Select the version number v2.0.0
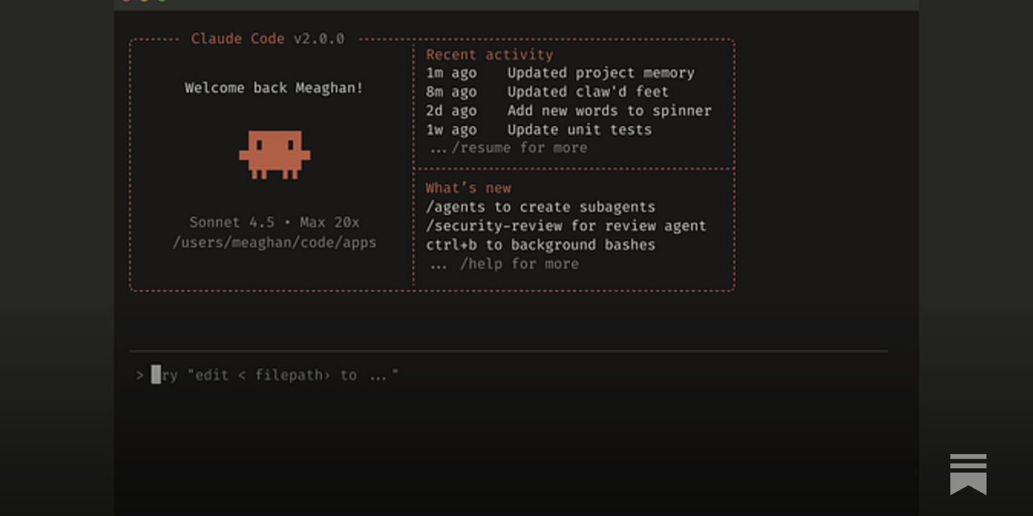 [x=319, y=39]
